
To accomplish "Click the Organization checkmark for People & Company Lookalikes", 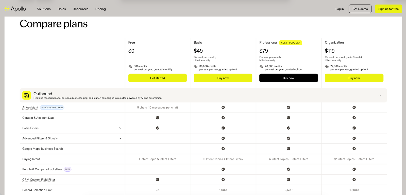I will point(354,169).
